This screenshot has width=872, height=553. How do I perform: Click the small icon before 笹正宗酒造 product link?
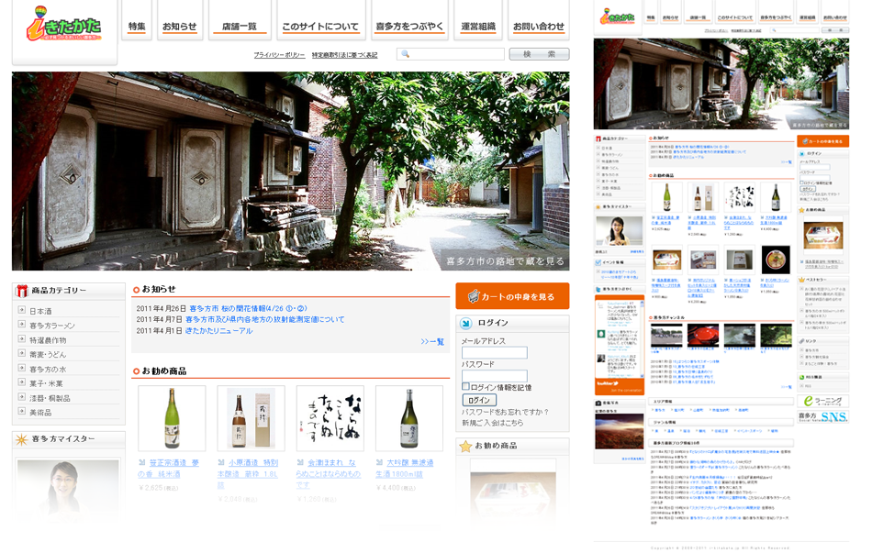click(141, 462)
